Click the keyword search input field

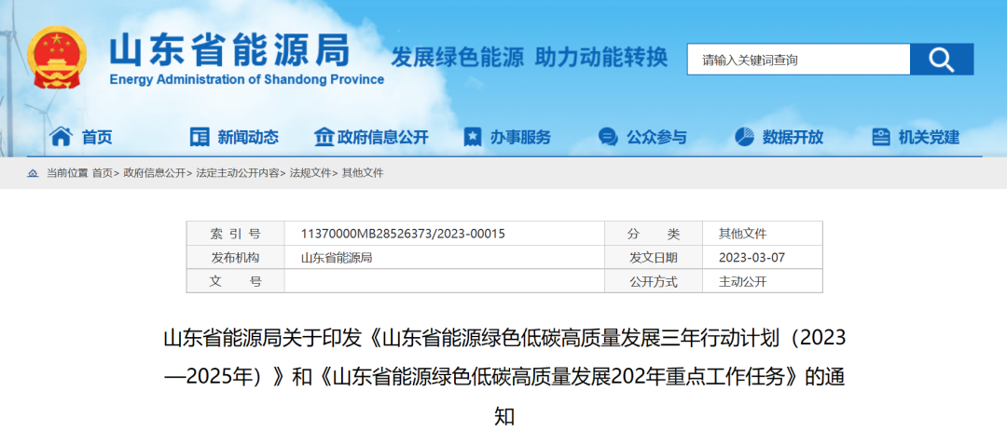click(797, 60)
